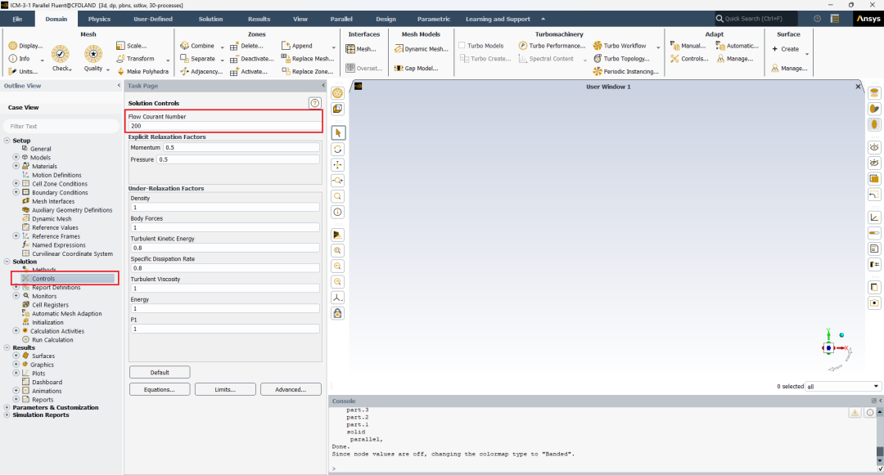Open Turbo Topology dialog
884x475 pixels.
(621, 59)
